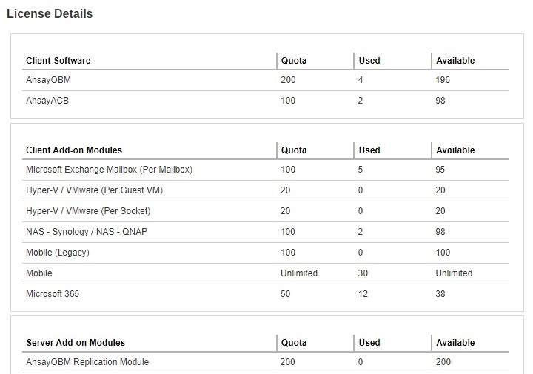Click the Unlimited quota value for Mobile

299,273
